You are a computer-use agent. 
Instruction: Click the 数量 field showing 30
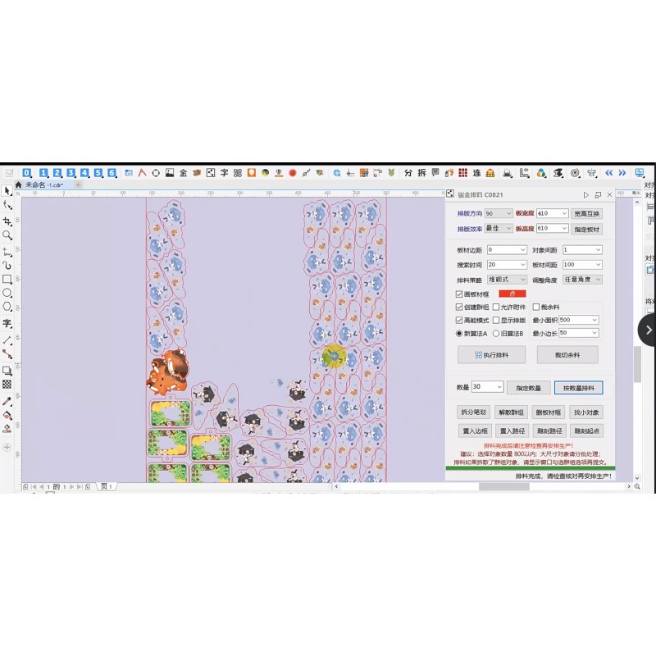[x=487, y=386]
